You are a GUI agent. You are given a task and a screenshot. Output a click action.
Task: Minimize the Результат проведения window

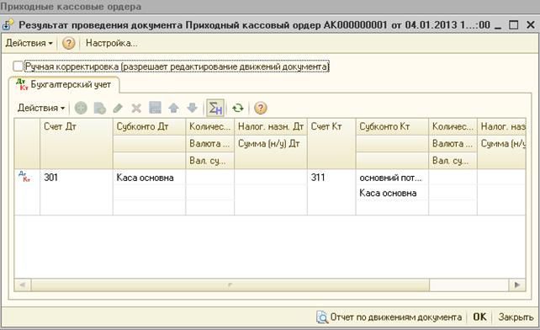coord(498,25)
